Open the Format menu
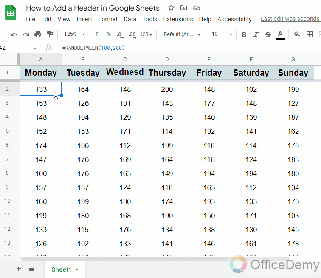The width and height of the screenshot is (321, 278). click(x=108, y=19)
